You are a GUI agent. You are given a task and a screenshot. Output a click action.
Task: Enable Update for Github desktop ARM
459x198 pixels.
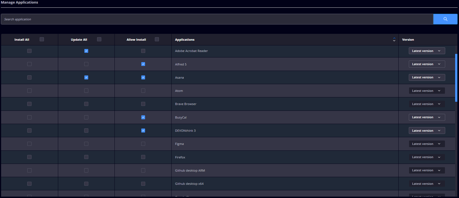pos(86,170)
